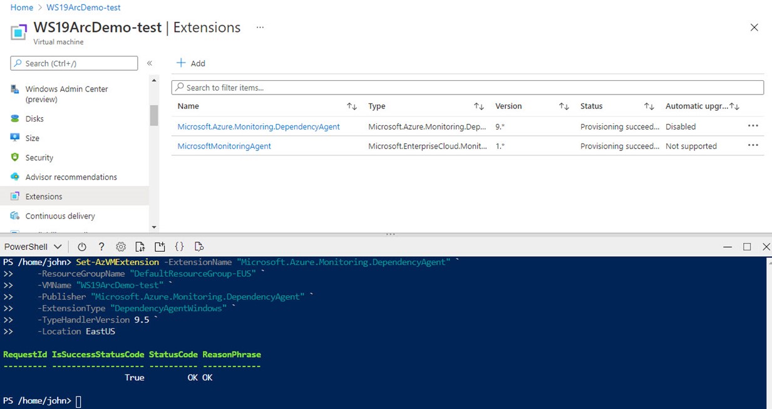This screenshot has width=772, height=409.
Task: Open the web preview icon
Action: coord(198,246)
